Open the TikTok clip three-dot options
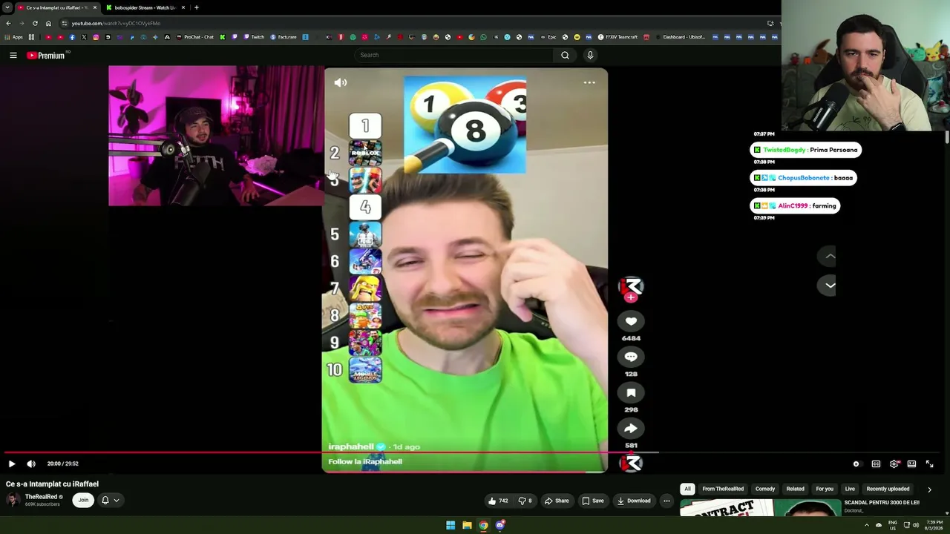Image resolution: width=950 pixels, height=534 pixels. click(589, 82)
